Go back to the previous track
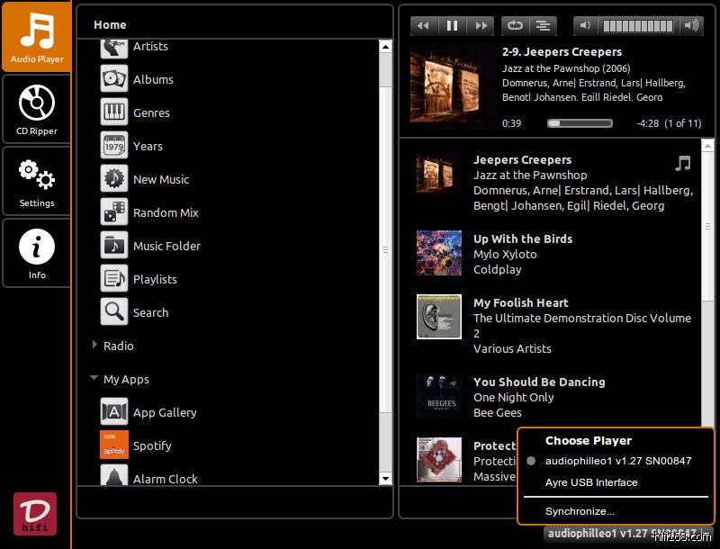Screen dimensions: 720x549 [423, 26]
